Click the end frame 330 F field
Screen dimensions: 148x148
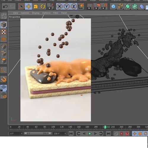tap(59, 133)
